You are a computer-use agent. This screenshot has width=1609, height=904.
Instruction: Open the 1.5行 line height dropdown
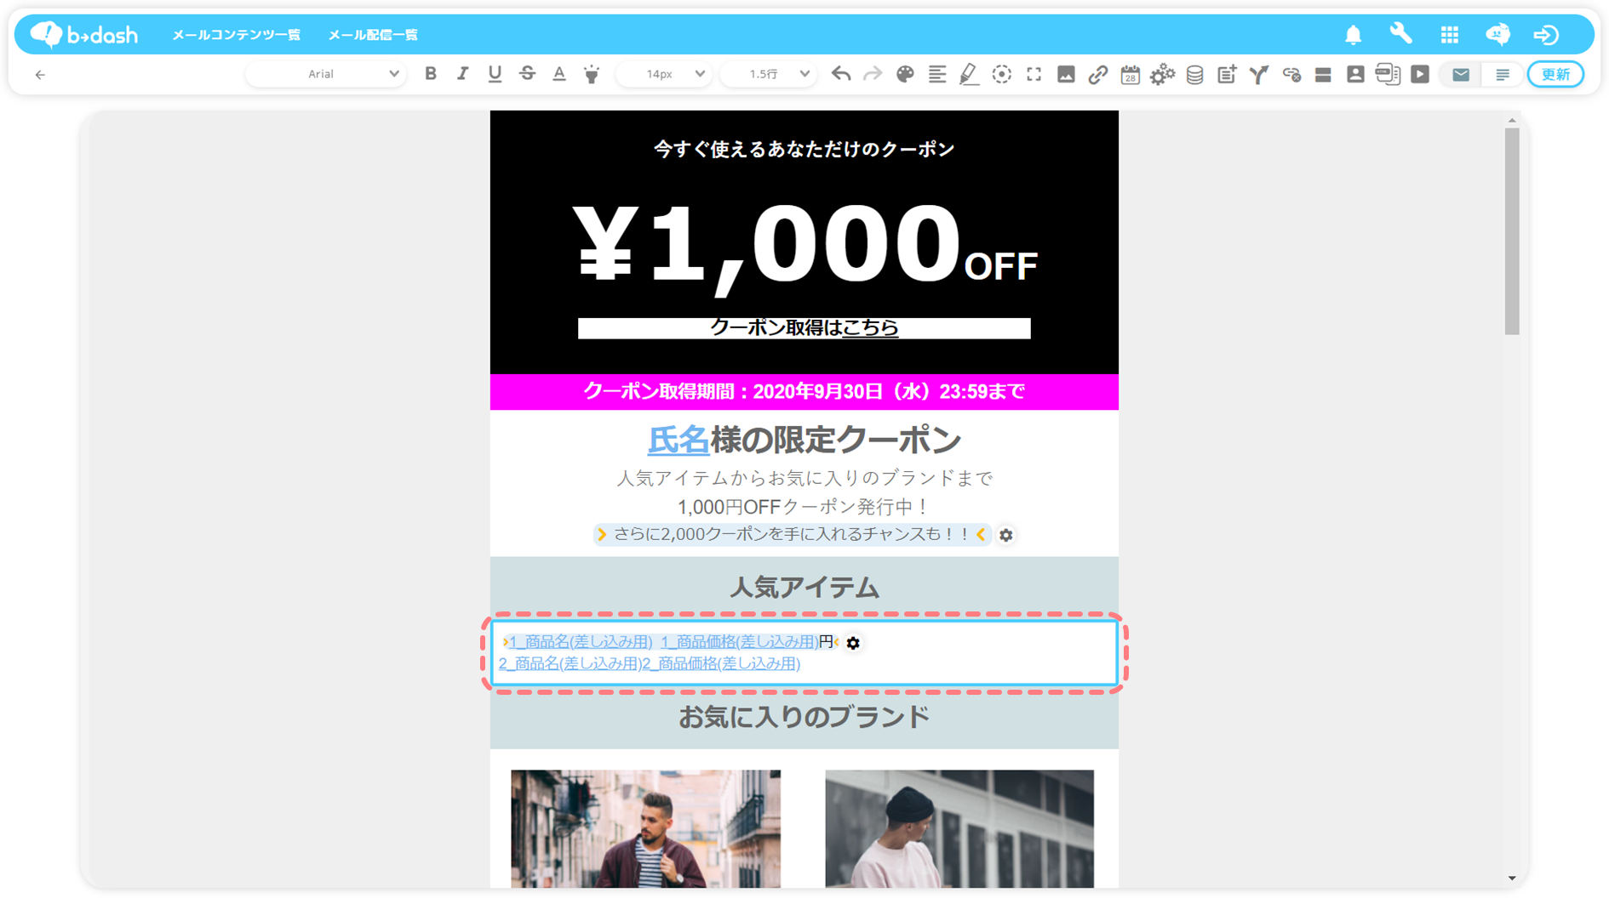coord(769,74)
